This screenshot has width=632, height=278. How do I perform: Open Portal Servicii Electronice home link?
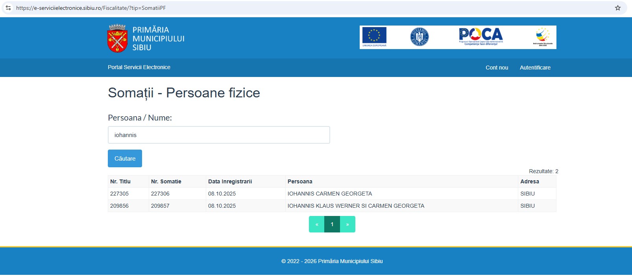[x=139, y=67]
